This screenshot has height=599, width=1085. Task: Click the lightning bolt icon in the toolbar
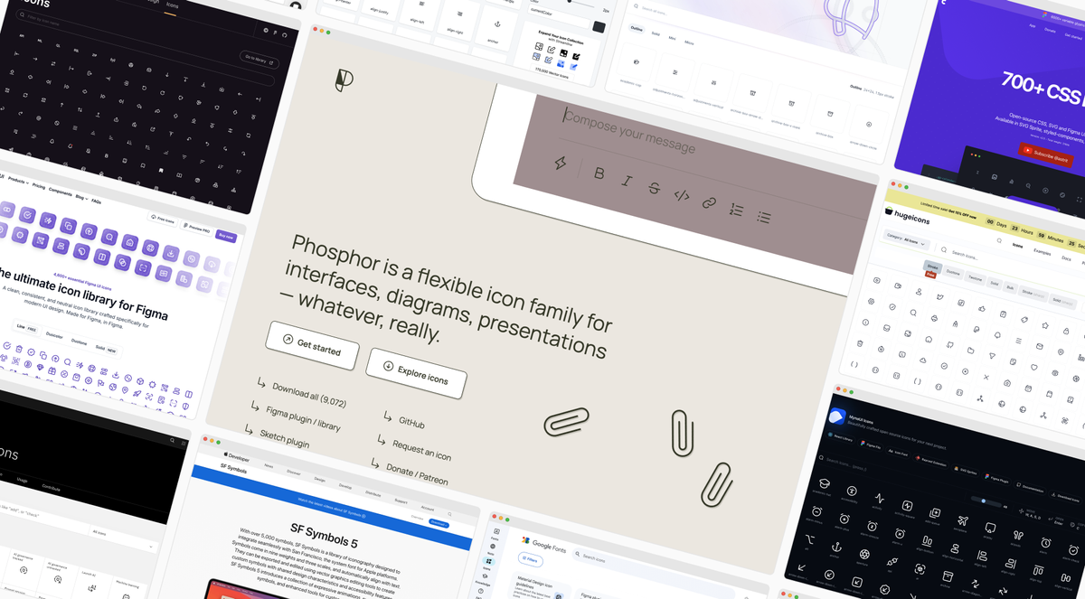pos(561,163)
